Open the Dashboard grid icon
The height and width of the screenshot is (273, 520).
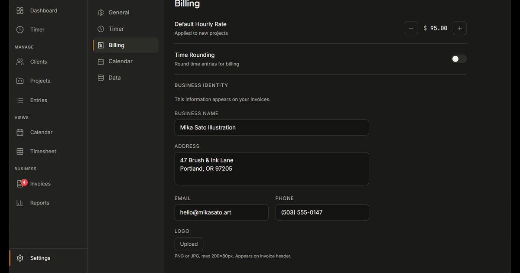tap(20, 10)
